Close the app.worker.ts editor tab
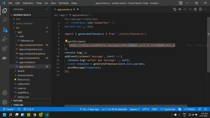Viewport: 210px width, 118px height. [x=78, y=10]
